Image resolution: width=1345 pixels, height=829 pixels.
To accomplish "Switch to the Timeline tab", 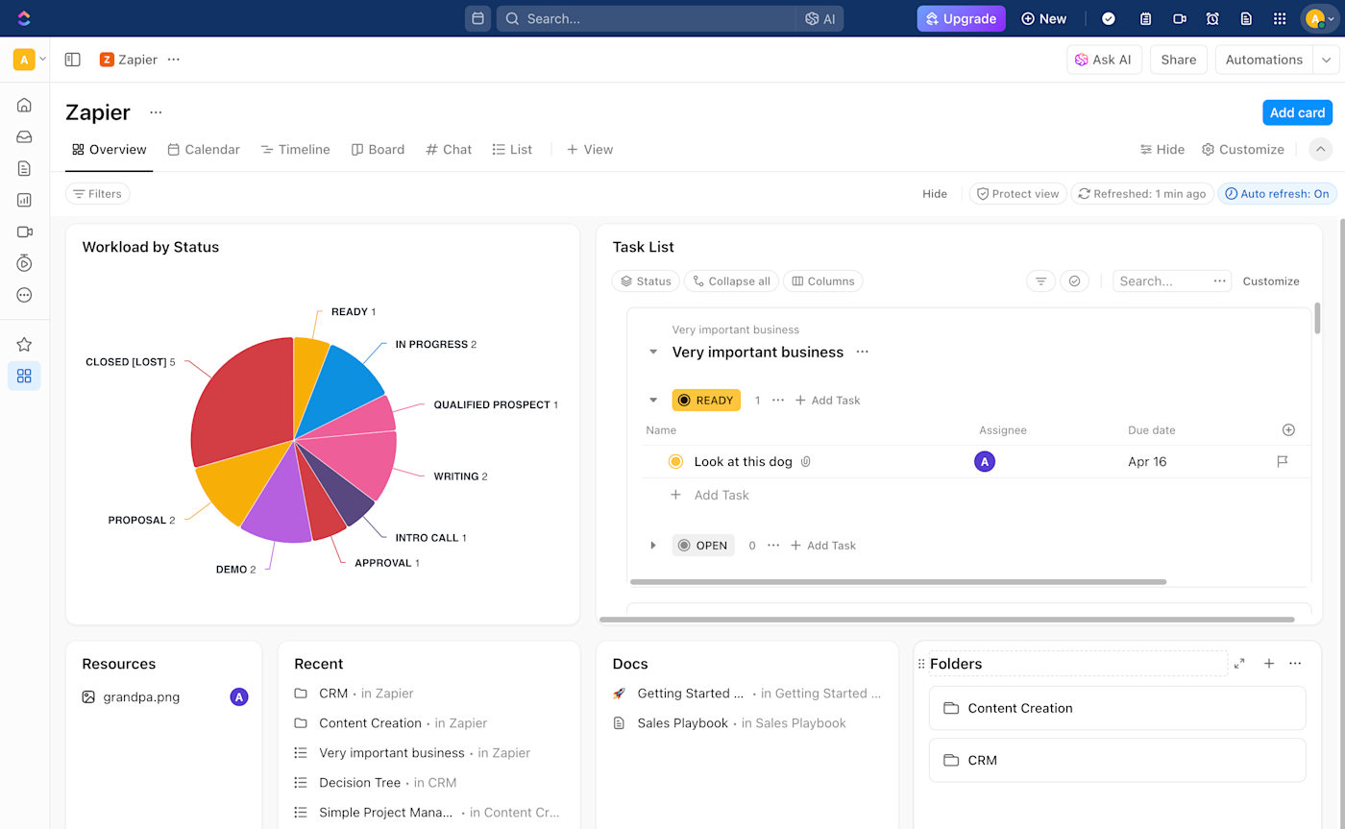I will pyautogui.click(x=296, y=150).
